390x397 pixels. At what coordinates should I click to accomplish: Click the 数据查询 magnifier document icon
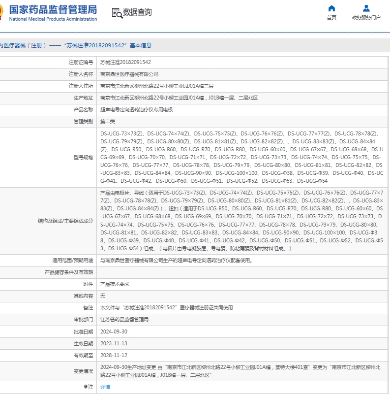pyautogui.click(x=117, y=13)
